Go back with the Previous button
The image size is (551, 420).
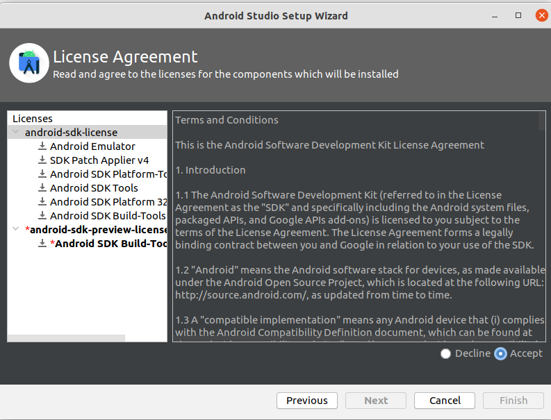[306, 401]
